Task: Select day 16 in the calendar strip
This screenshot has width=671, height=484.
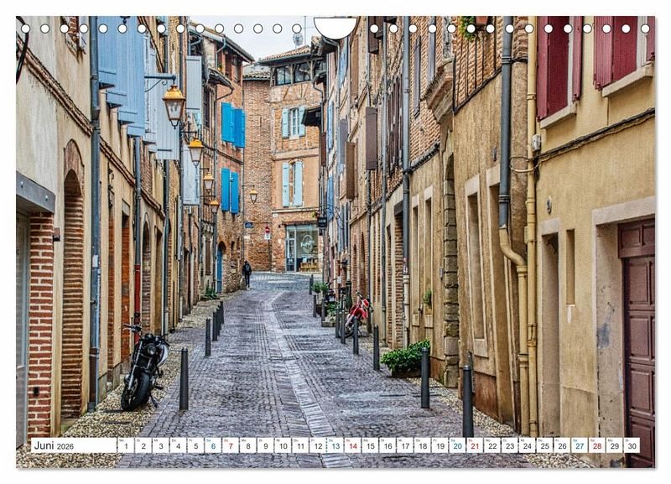Action: 388,445
